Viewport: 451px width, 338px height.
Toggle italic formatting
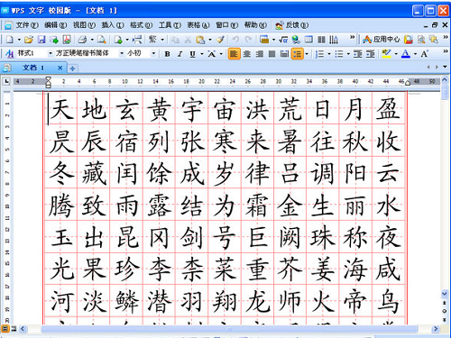(179, 54)
